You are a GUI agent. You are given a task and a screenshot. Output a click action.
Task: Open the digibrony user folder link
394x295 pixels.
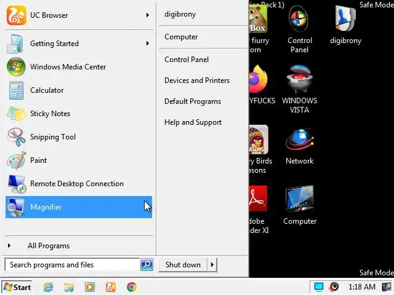point(180,14)
